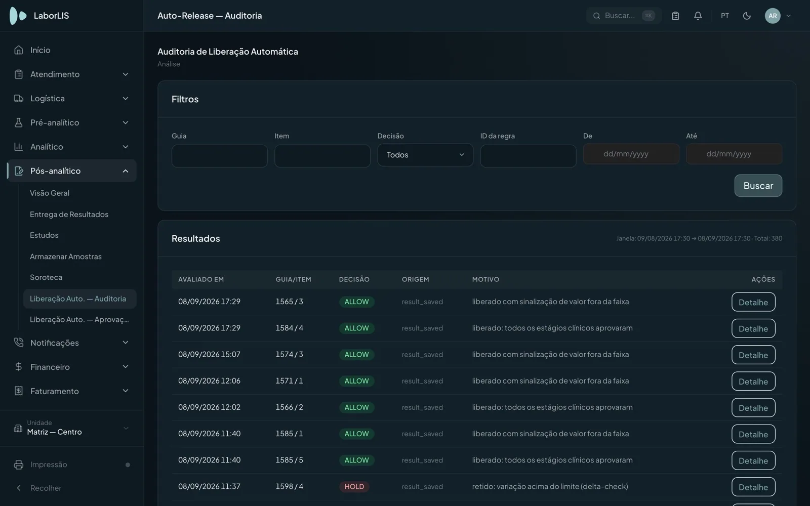Viewport: 810px width, 506px height.
Task: Focus the ID da regra input
Action: [x=528, y=156]
